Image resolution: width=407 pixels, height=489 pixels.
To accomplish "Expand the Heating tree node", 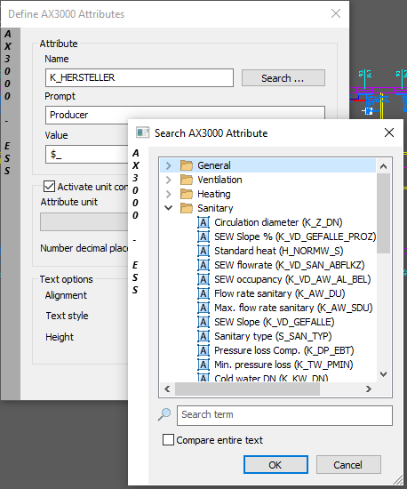I will 169,194.
